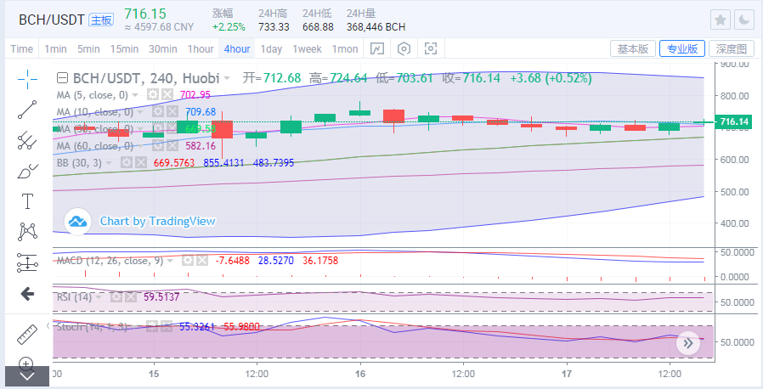Switch to the 1min interval
Screen dimensions: 763x389
tap(55, 48)
